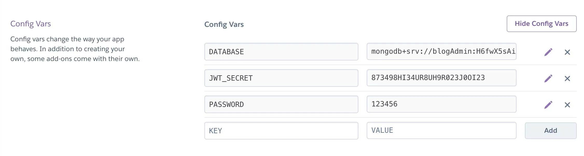The height and width of the screenshot is (156, 584).
Task: Click the mongodb+srv connection string field
Action: [x=441, y=51]
